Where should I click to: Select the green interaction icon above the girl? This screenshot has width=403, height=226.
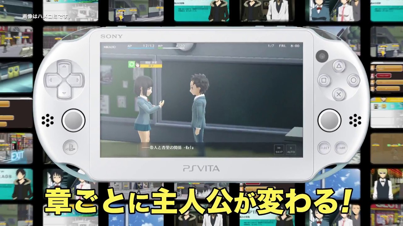point(132,64)
